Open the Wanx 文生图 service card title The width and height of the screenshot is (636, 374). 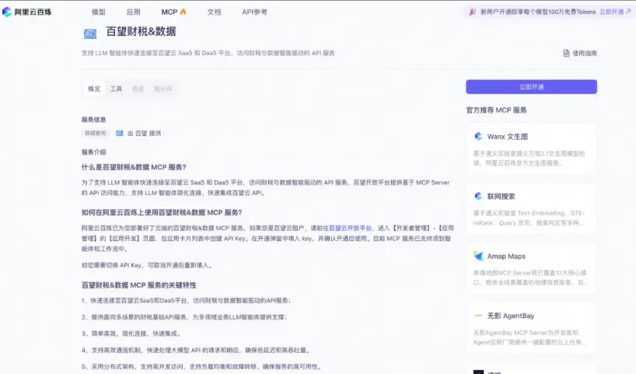coord(508,137)
